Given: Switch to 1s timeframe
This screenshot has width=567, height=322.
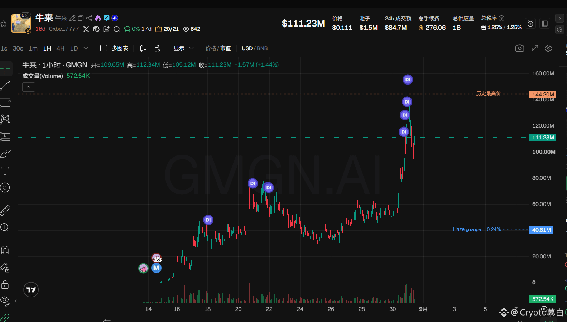Looking at the screenshot, I should pyautogui.click(x=4, y=48).
